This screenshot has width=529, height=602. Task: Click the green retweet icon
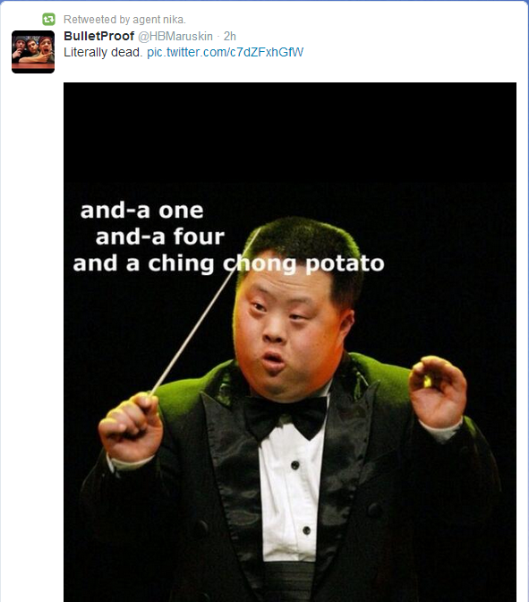tap(48, 19)
